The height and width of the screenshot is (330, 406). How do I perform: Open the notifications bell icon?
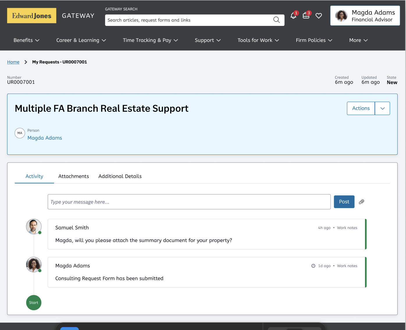coord(293,16)
